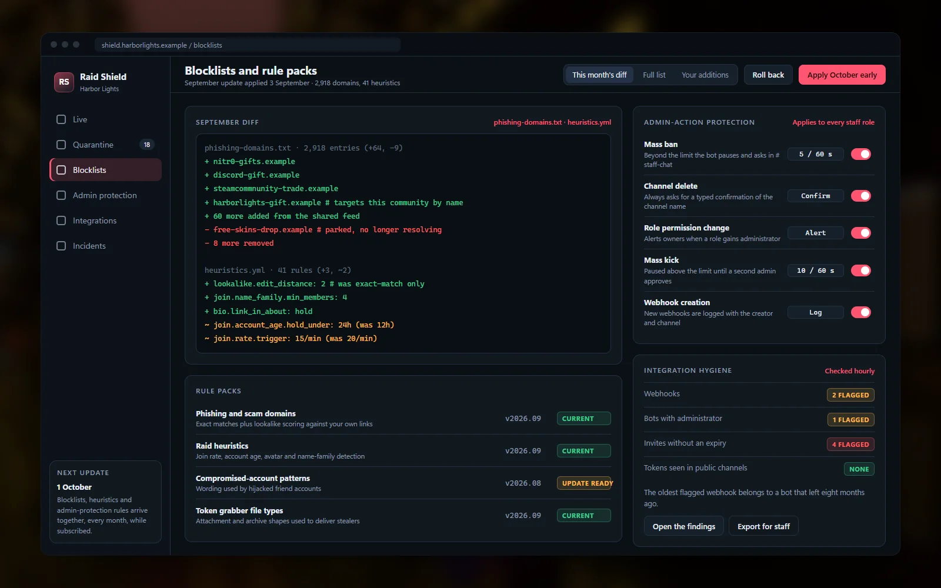This screenshot has height=588, width=941.
Task: Click the line + steamcommnunity-trade.example
Action: [x=271, y=189]
